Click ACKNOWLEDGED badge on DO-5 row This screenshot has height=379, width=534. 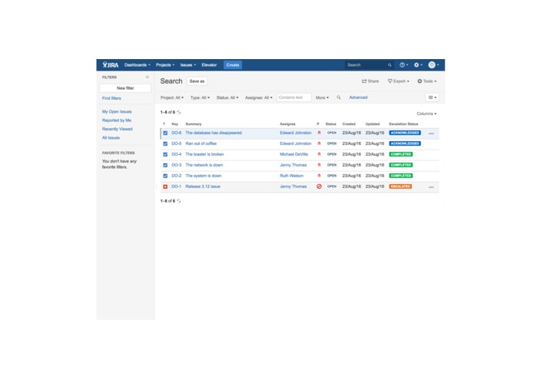pos(405,143)
